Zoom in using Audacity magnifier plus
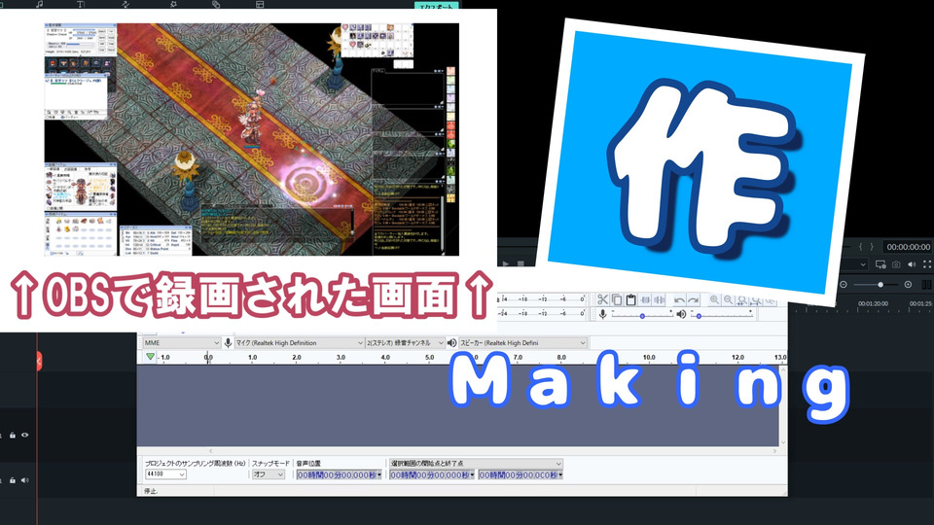The width and height of the screenshot is (934, 525). point(714,300)
